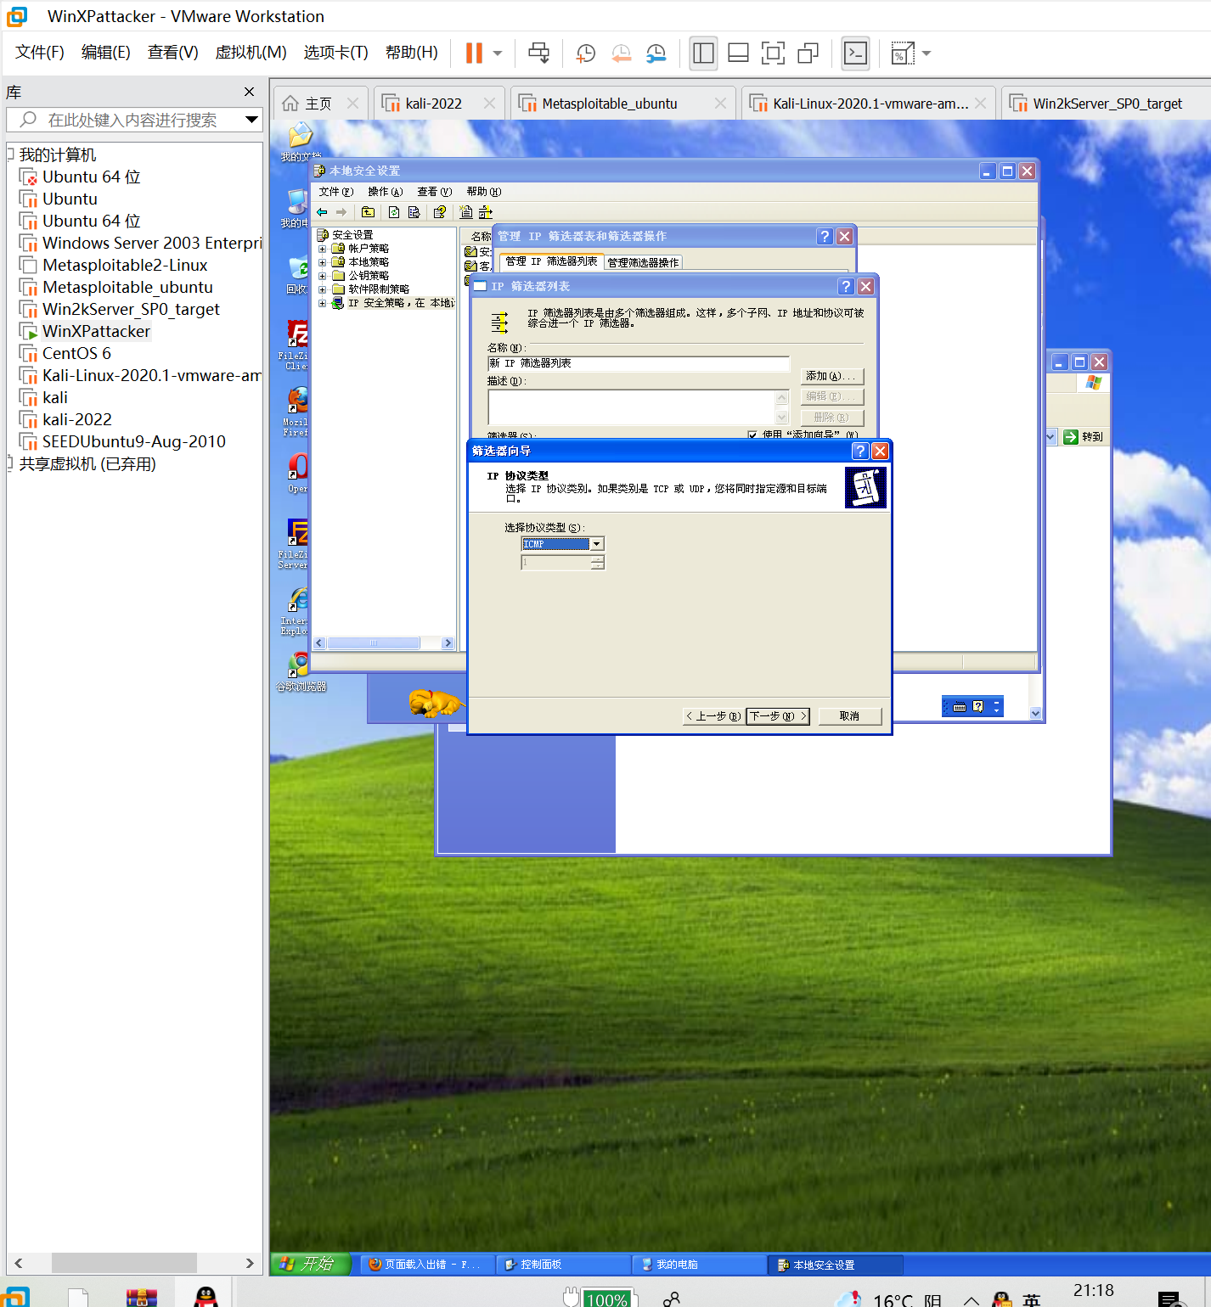This screenshot has width=1211, height=1307.
Task: Toggle the console view button
Action: coord(855,53)
